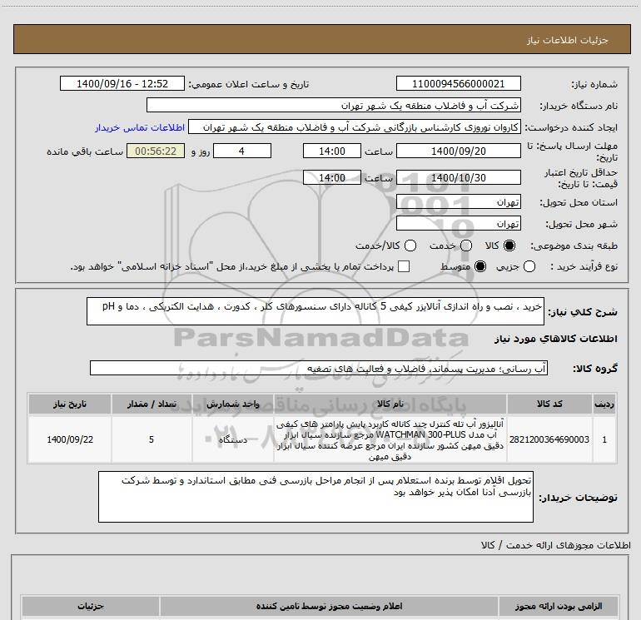Viewport: 641px width, 620px height.
Task: Click the need date cell 1400/09/22
Action: click(69, 439)
